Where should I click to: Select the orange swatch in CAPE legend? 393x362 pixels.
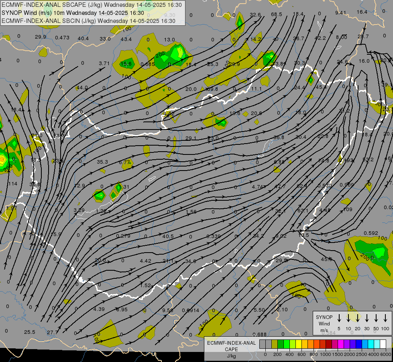pyautogui.click(x=311, y=344)
